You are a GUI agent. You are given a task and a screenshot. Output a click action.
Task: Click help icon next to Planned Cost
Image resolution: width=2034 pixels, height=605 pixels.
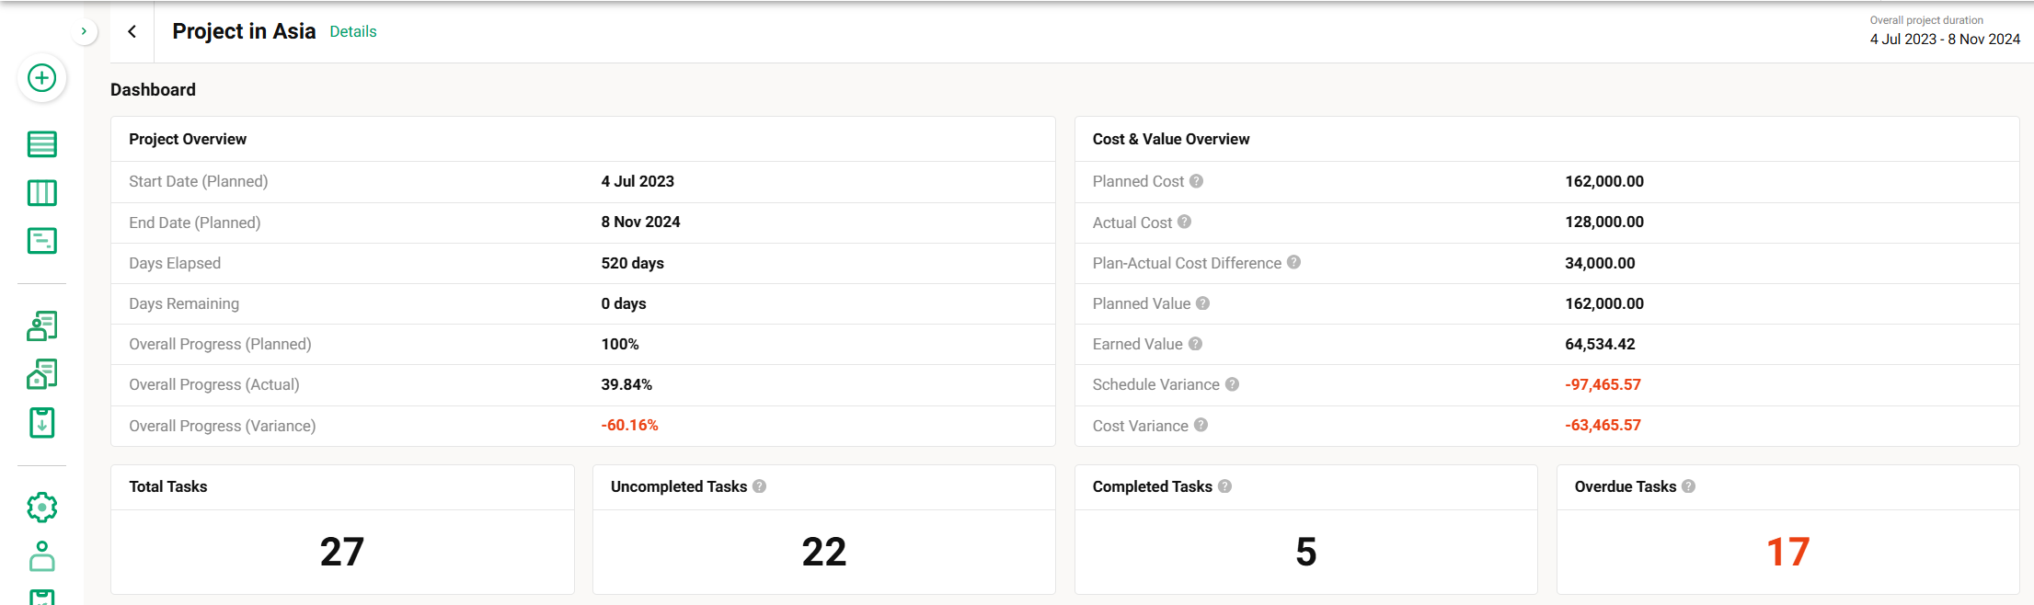point(1196,181)
